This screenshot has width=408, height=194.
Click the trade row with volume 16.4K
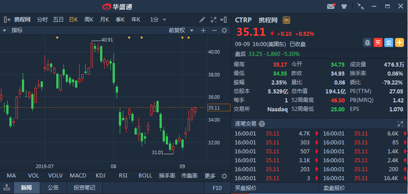364,178
